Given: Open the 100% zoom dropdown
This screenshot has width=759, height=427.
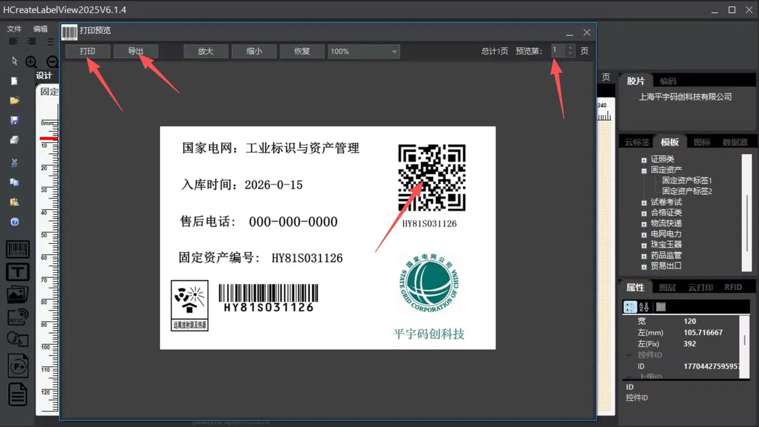Looking at the screenshot, I should (x=395, y=52).
